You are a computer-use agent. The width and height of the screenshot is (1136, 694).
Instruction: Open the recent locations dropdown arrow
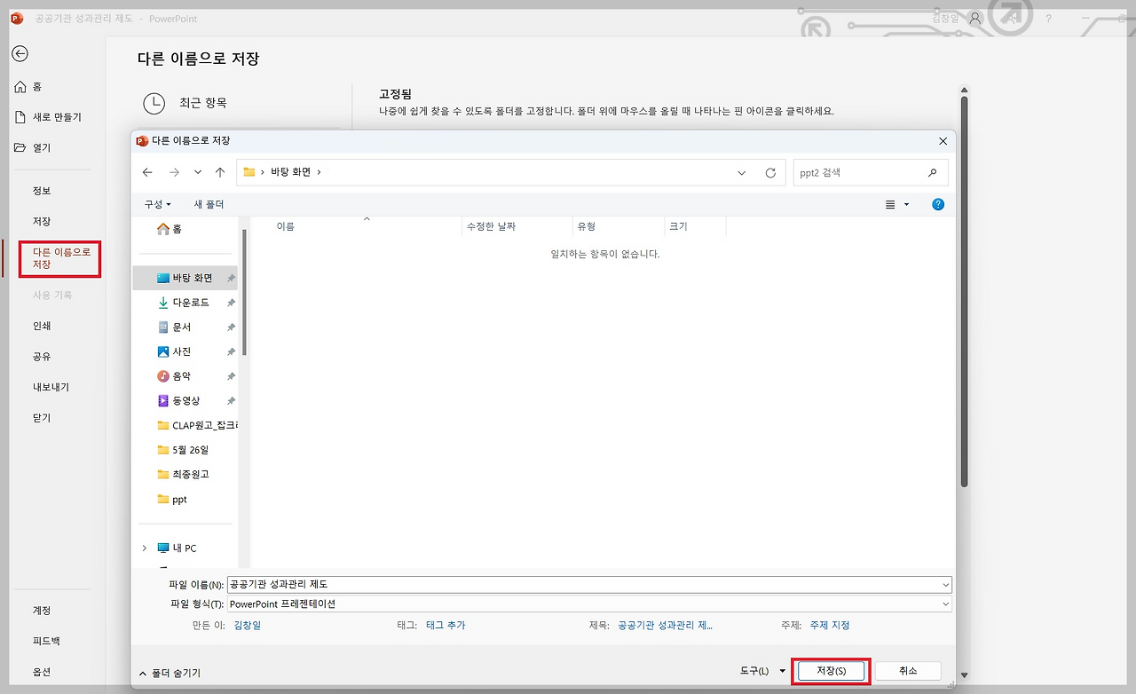tap(198, 172)
